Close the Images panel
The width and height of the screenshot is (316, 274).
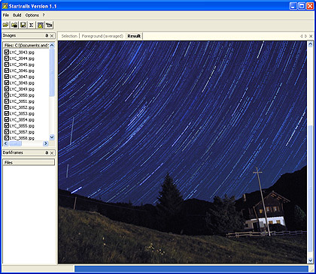point(52,36)
